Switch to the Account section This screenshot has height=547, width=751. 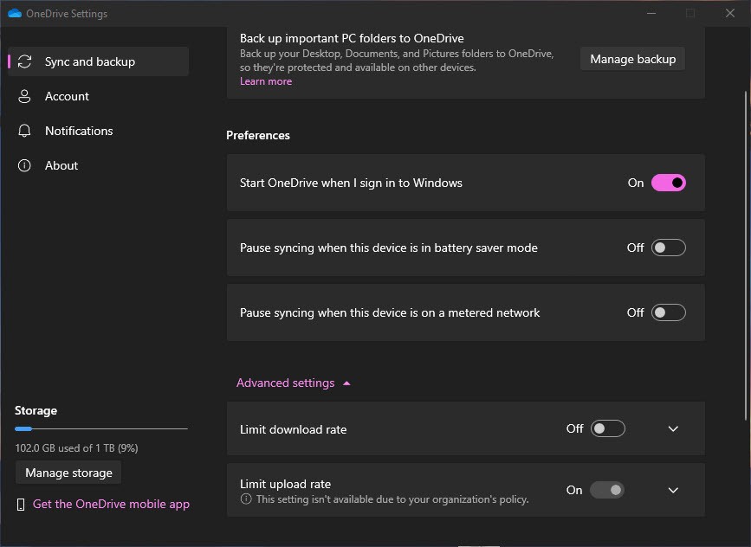point(65,96)
